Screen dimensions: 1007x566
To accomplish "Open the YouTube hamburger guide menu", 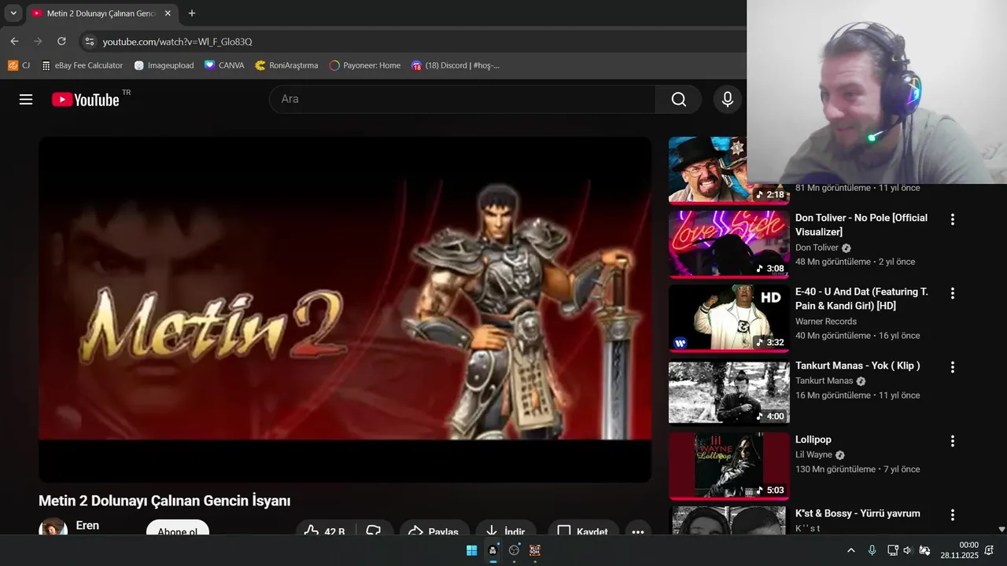I will [26, 99].
